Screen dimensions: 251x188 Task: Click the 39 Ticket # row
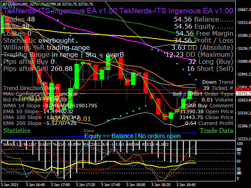218,88
